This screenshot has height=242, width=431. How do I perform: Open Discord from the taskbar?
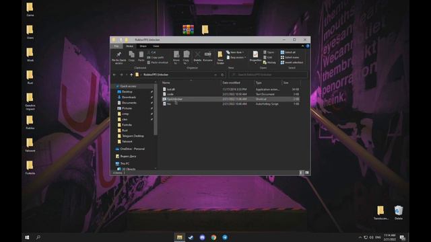[x=202, y=237]
